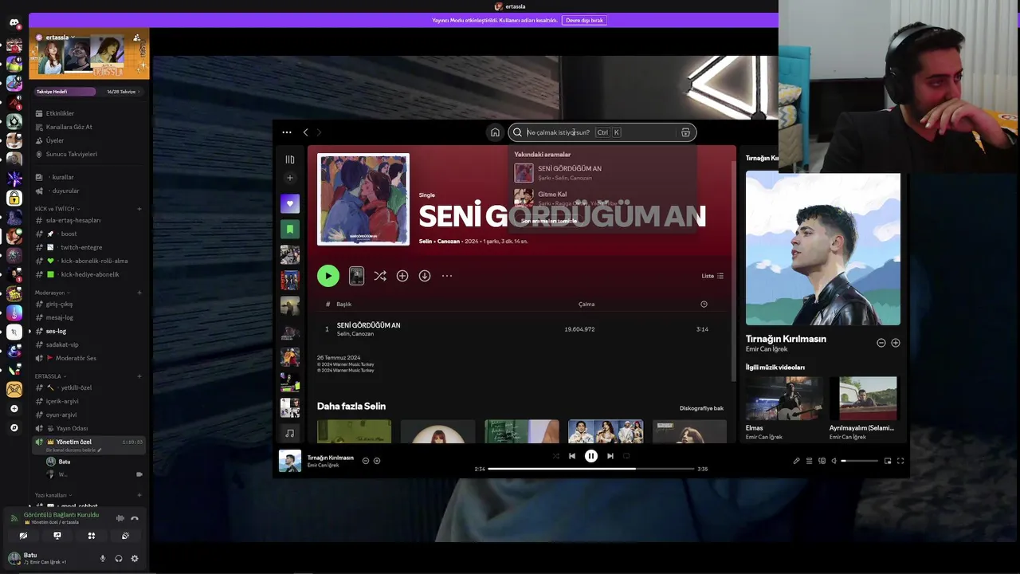This screenshot has height=574, width=1020.
Task: Select SENİ GÖRDÜĞÜM AN track row
Action: tap(520, 329)
